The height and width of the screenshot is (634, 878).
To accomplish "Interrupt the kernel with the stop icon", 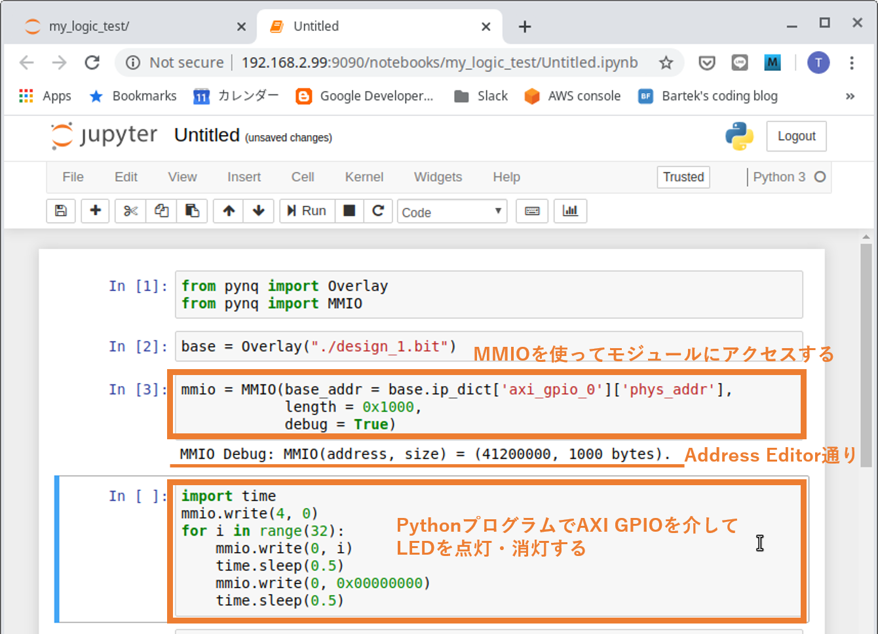I will click(349, 210).
